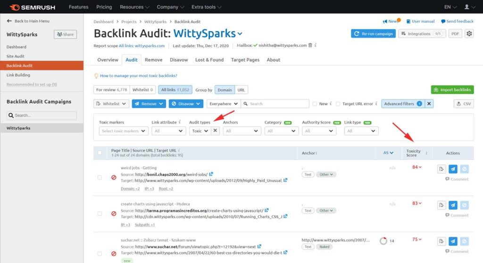Viewport: 483px width, 263px height.
Task: Click the PDF export button
Action: coord(455,33)
